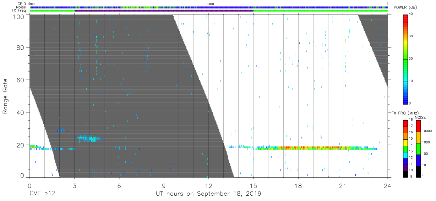The image size is (436, 201).
Task: Click the '10000' tick on the noise legend
Action: tap(427, 131)
